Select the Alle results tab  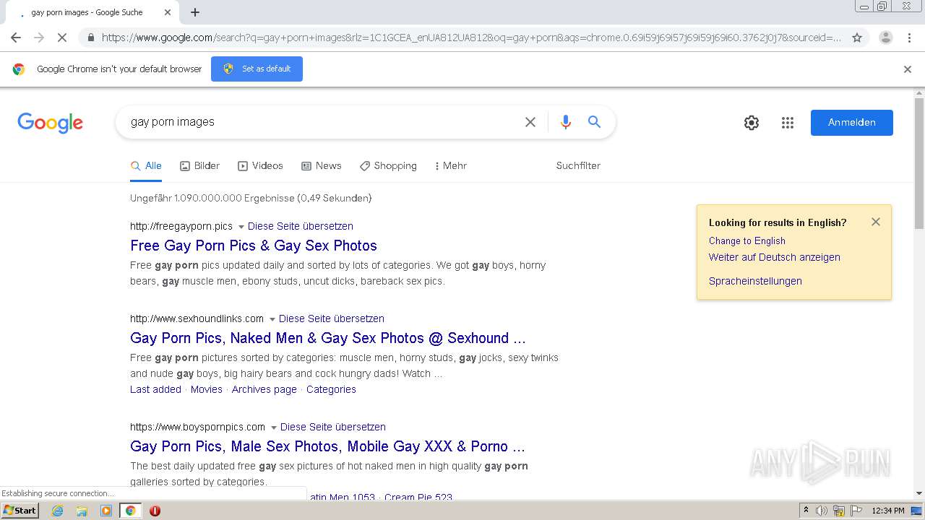[146, 165]
